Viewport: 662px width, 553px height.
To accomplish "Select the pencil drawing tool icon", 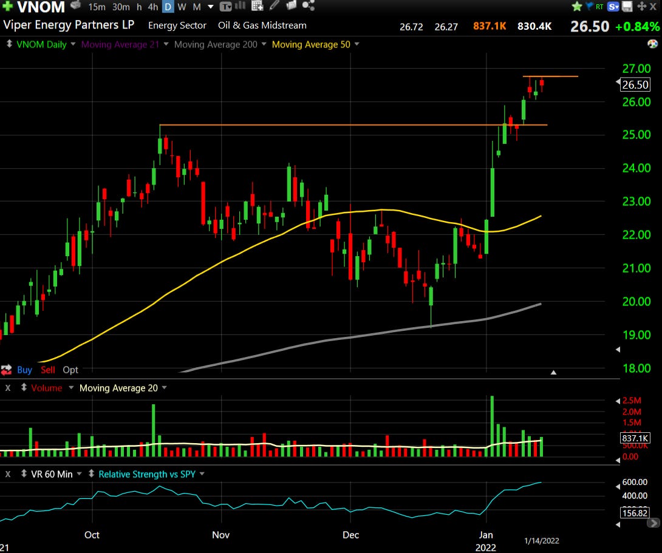I will point(275,5).
